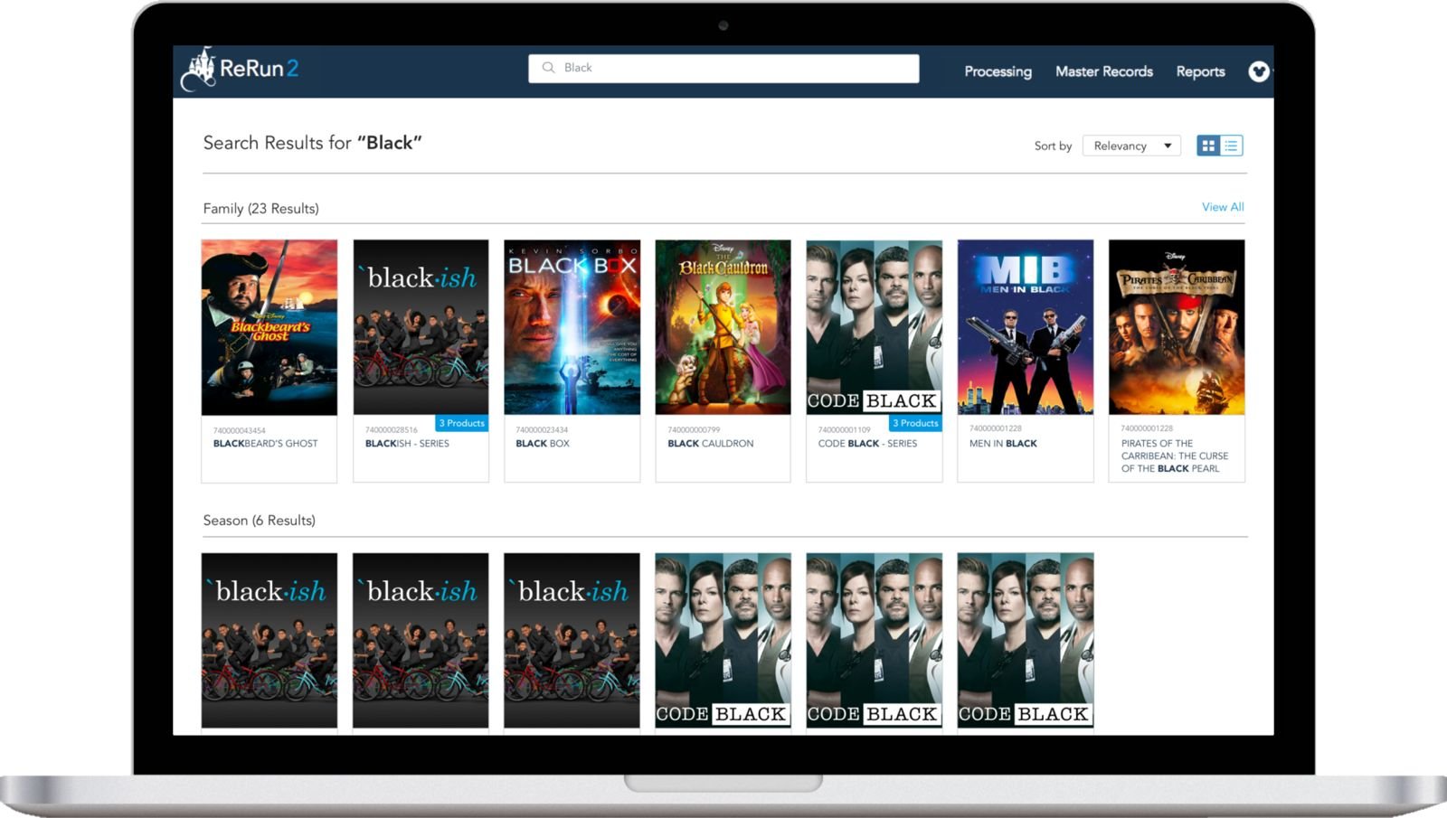Switch to list view layout
Viewport: 1447px width, 818px height.
pyautogui.click(x=1231, y=146)
